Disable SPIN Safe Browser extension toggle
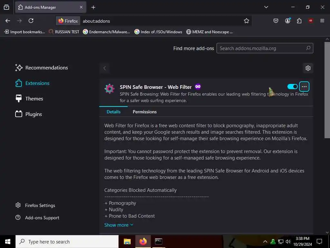The width and height of the screenshot is (330, 248). pyautogui.click(x=292, y=87)
